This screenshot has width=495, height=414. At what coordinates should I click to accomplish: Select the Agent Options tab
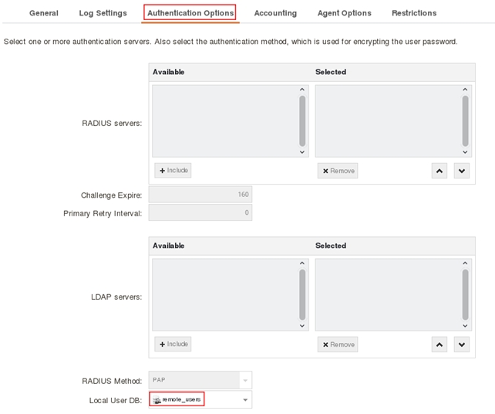click(344, 13)
